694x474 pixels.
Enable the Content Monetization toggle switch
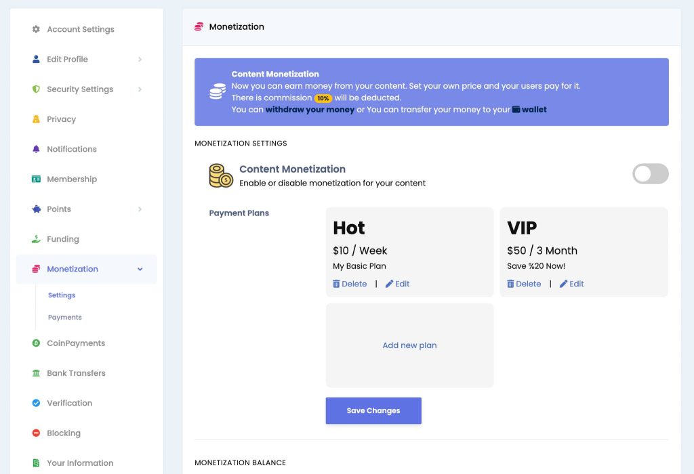650,174
